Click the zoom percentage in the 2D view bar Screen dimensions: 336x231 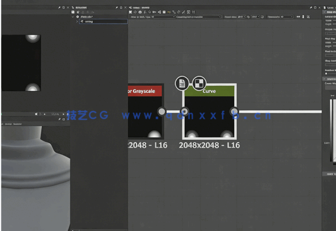tap(55, 114)
